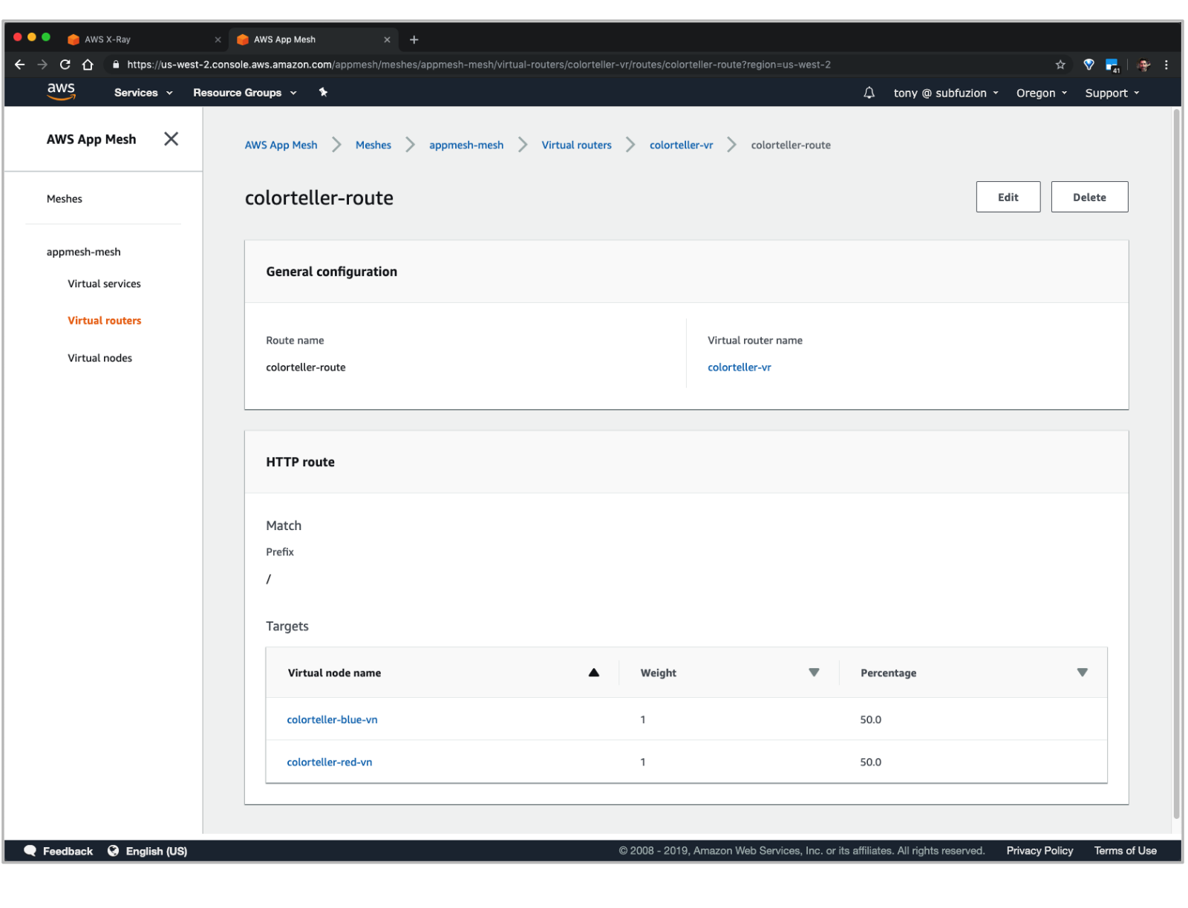The width and height of the screenshot is (1188, 908).
Task: Open Chrome three-dot menu
Action: pos(1166,65)
